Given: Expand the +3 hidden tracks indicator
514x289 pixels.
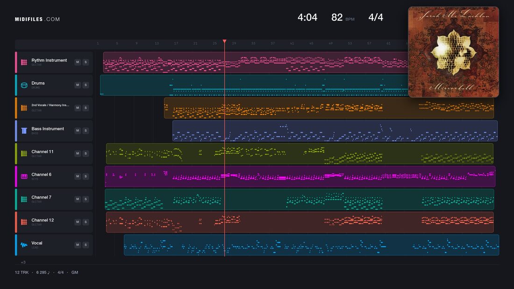Looking at the screenshot, I should click(23, 262).
